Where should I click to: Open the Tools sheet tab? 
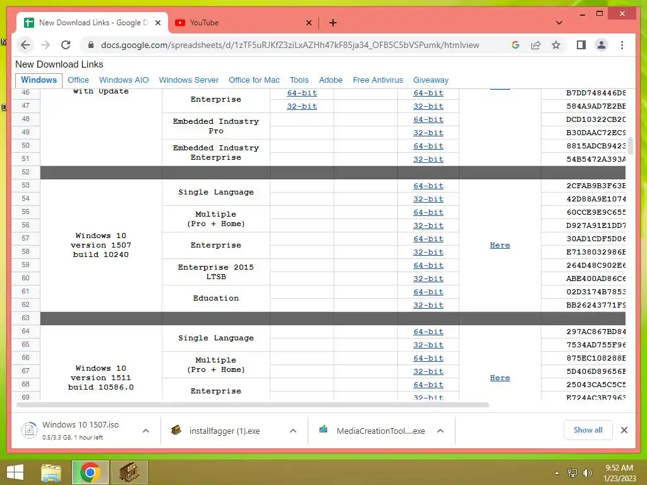click(x=299, y=80)
